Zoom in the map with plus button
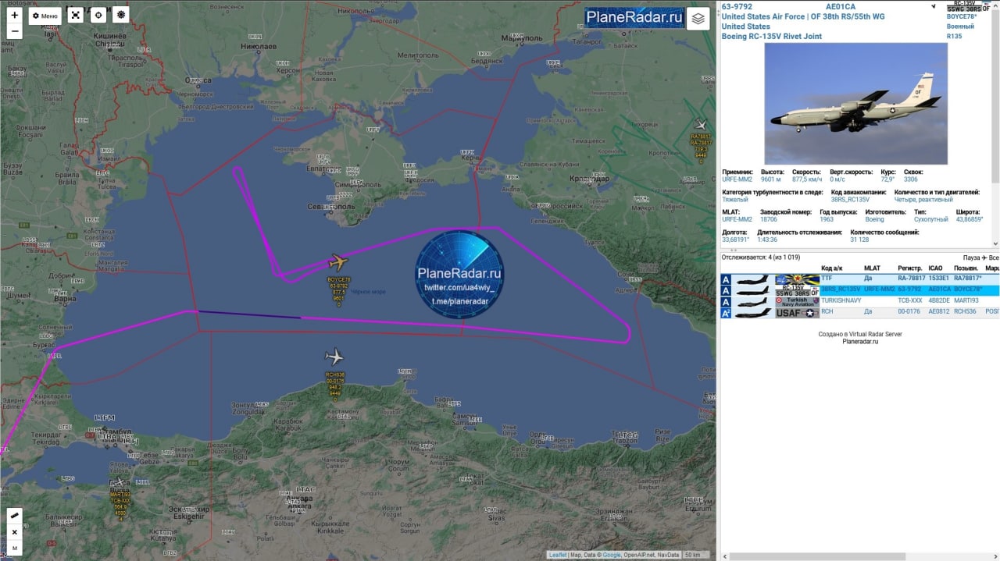The image size is (1000, 561). click(x=15, y=15)
